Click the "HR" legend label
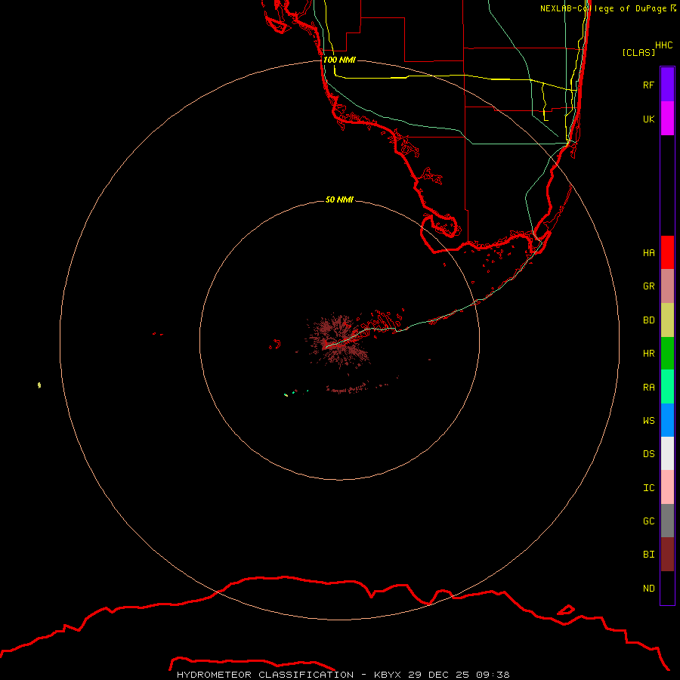680x680 pixels. (x=648, y=354)
